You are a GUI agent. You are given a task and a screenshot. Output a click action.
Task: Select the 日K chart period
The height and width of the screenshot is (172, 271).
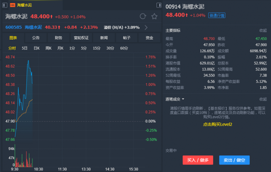pos(37,48)
